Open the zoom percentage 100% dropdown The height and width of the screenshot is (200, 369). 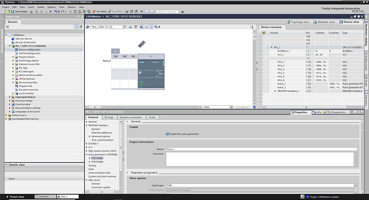[231, 107]
